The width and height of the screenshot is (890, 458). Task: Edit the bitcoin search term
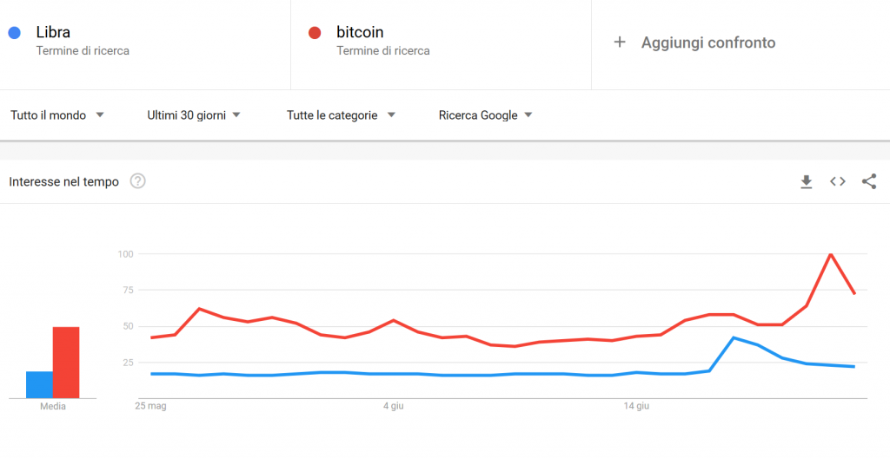(360, 32)
